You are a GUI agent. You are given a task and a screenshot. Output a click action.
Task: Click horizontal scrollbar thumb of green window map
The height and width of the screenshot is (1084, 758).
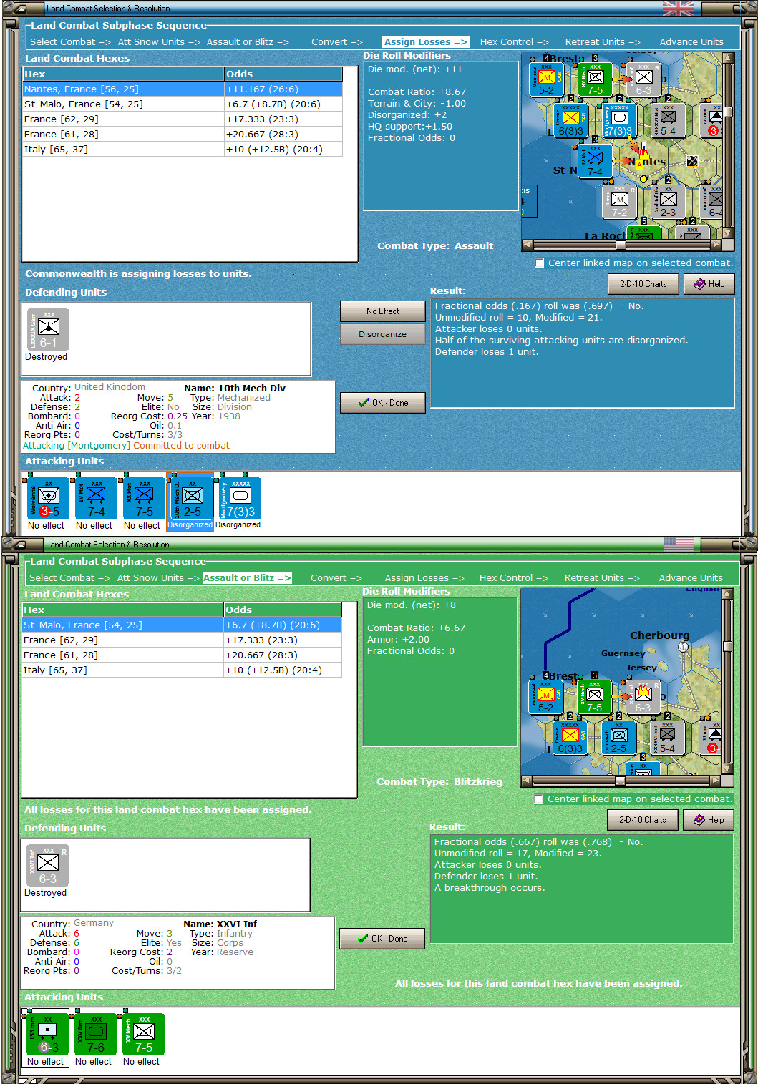[x=620, y=781]
